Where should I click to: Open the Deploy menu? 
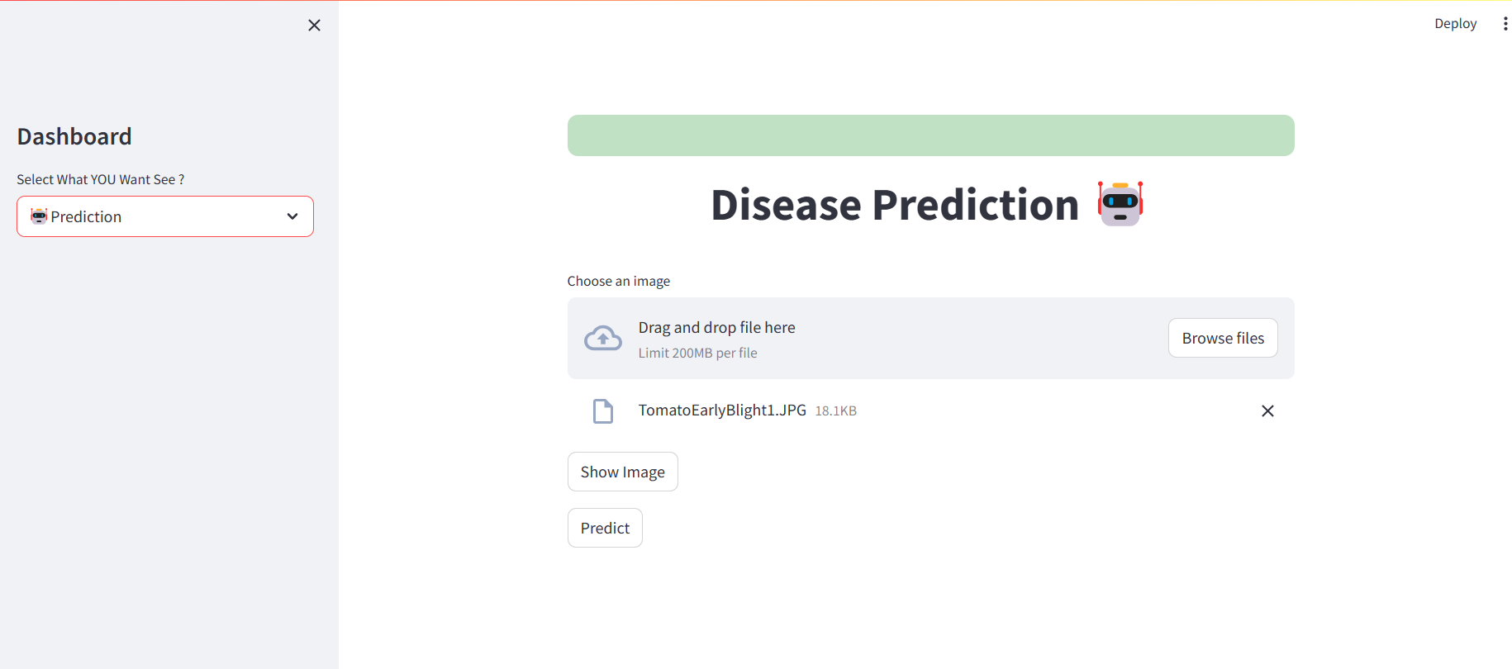1455,23
